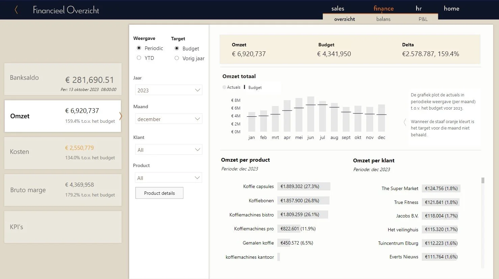This screenshot has height=279, width=499.
Task: Click the Omzet totaal chart title
Action: [x=239, y=76]
